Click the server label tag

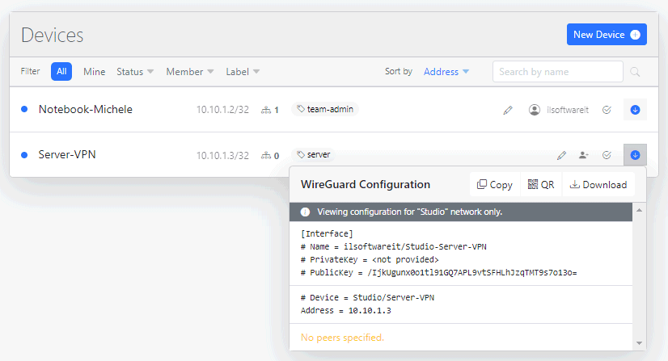314,154
